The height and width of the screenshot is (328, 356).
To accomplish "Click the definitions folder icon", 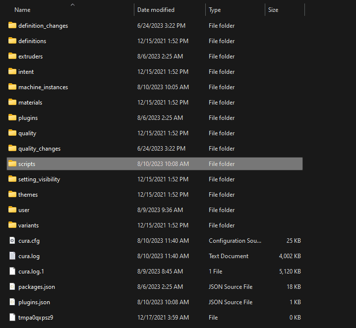I will click(x=12, y=41).
